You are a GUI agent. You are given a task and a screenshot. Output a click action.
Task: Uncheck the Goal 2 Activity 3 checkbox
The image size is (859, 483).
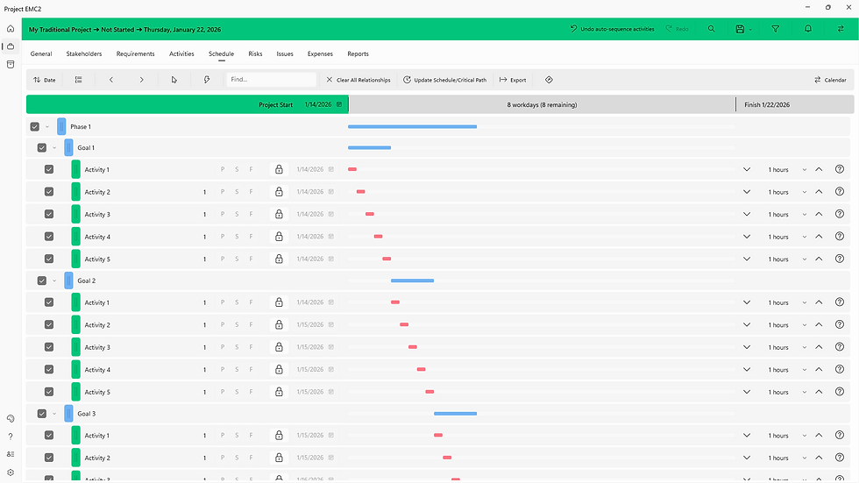(x=49, y=347)
